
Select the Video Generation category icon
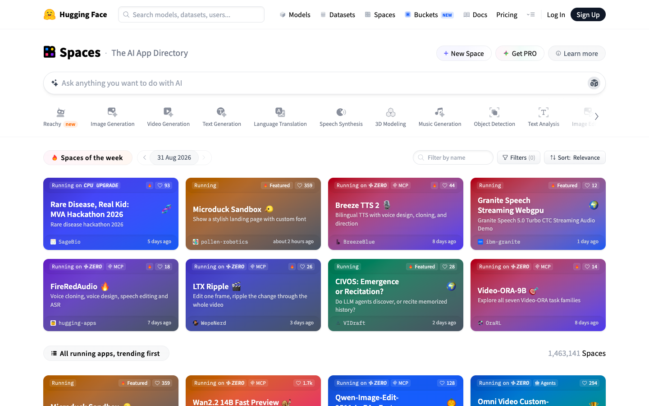click(x=168, y=112)
